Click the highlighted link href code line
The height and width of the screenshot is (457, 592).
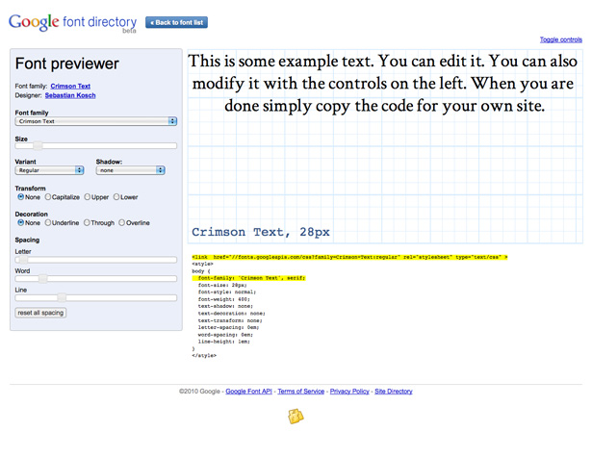pos(349,257)
